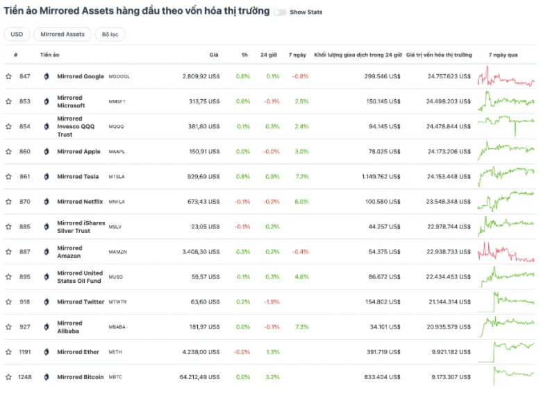This screenshot has width=541, height=393.
Task: Click the Mirrored Twitter coin logo
Action: [47, 302]
